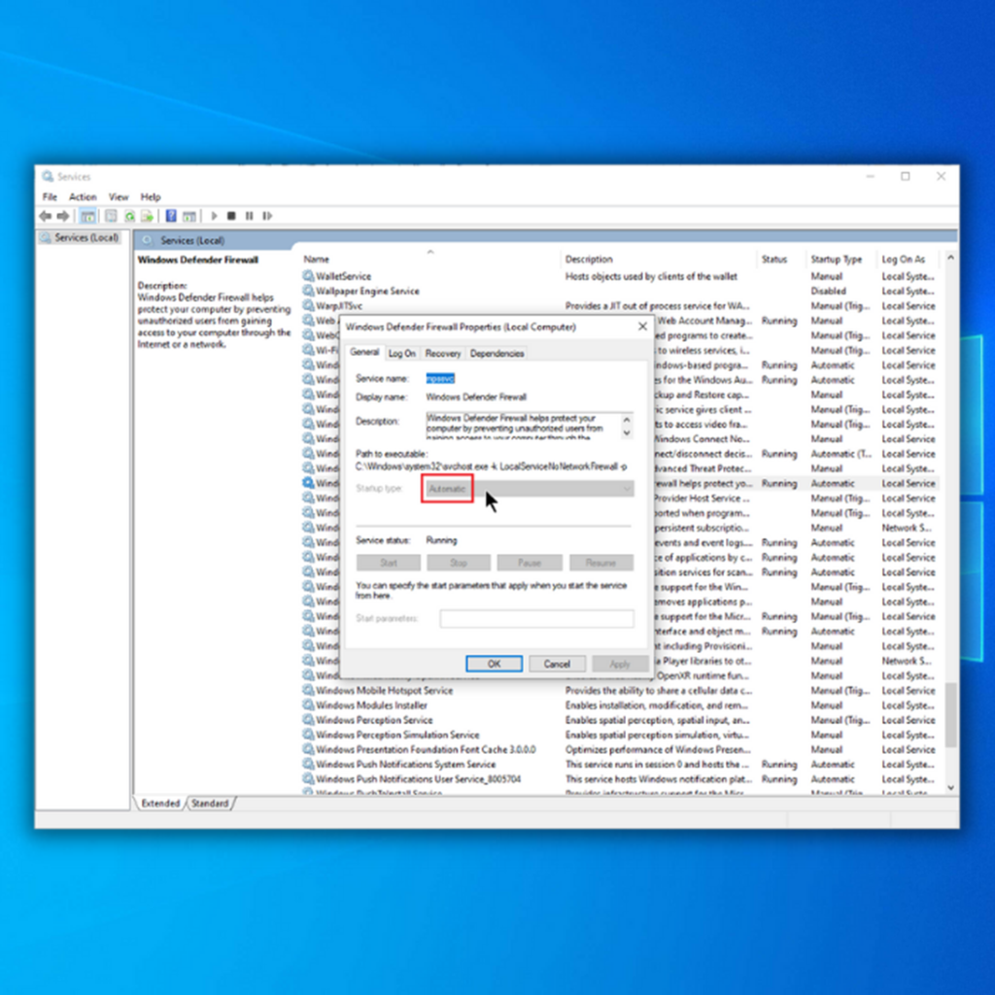Select the Wallpaper Engine Service row name
995x995 pixels.
click(x=367, y=291)
